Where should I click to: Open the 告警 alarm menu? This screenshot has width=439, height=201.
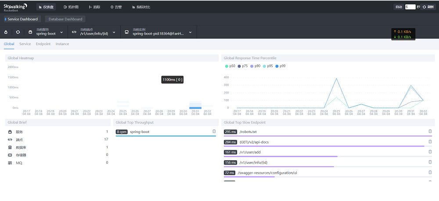(x=116, y=7)
